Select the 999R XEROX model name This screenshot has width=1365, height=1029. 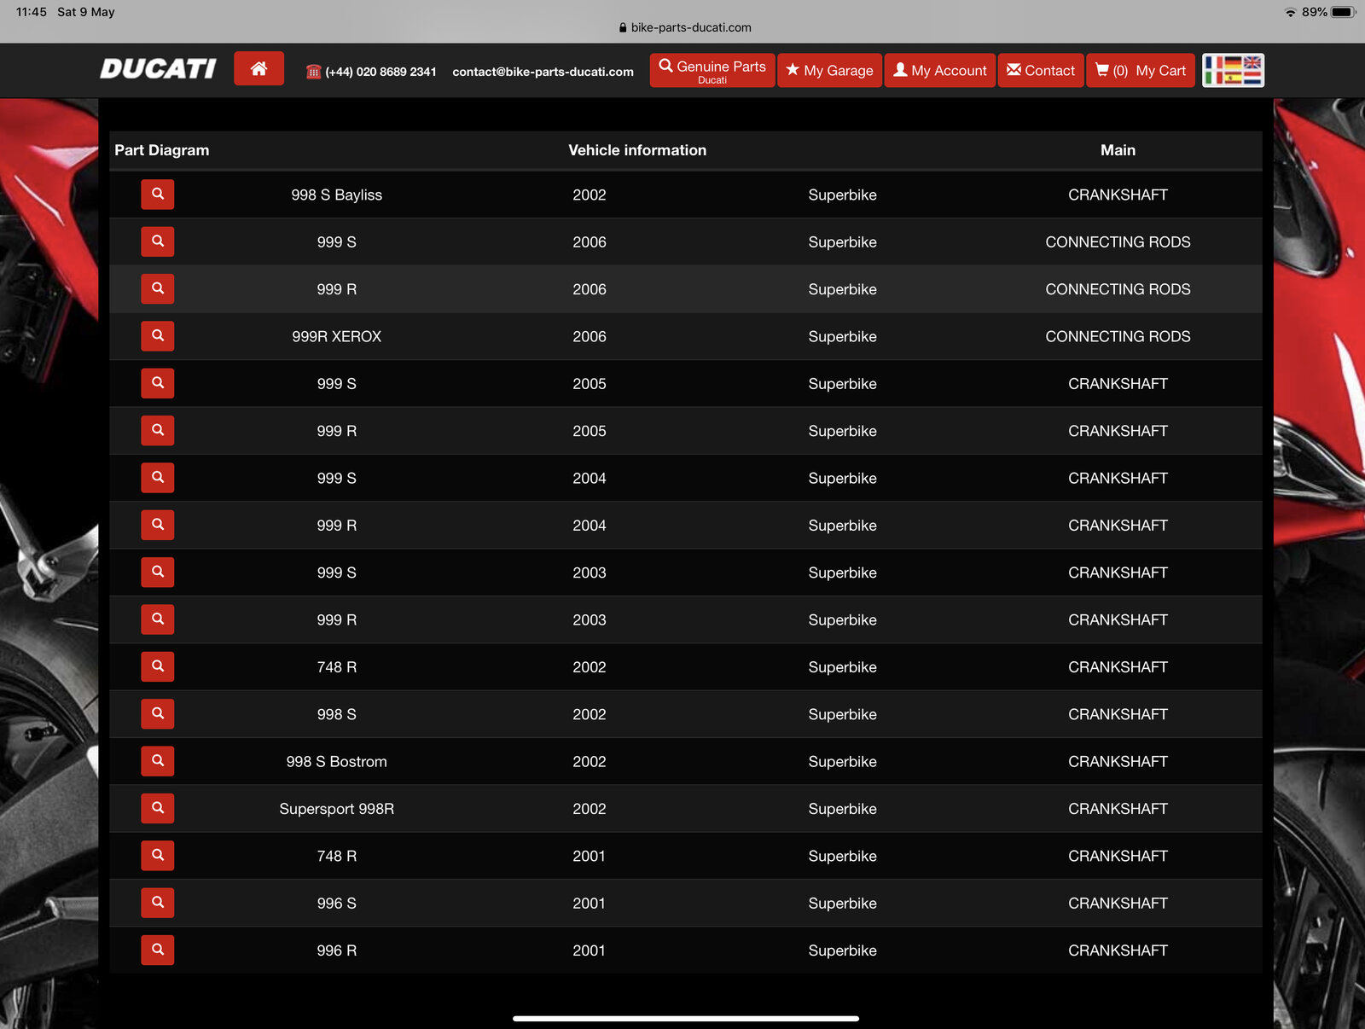336,336
